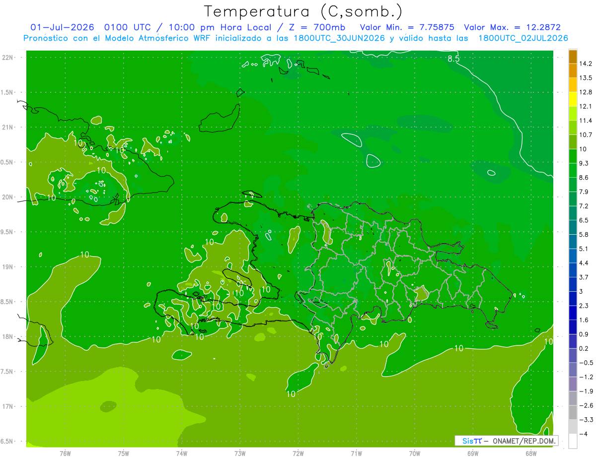Screen dimensions: 596x460
Task: Click the white legend swatch below -4
Action: 573,441
